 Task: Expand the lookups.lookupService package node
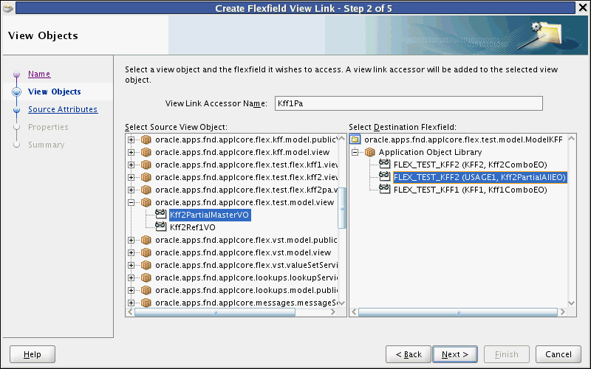pyautogui.click(x=131, y=277)
